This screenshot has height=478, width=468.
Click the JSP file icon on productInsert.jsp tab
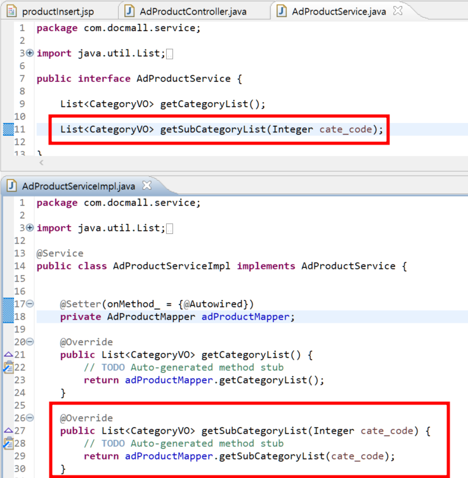11,11
